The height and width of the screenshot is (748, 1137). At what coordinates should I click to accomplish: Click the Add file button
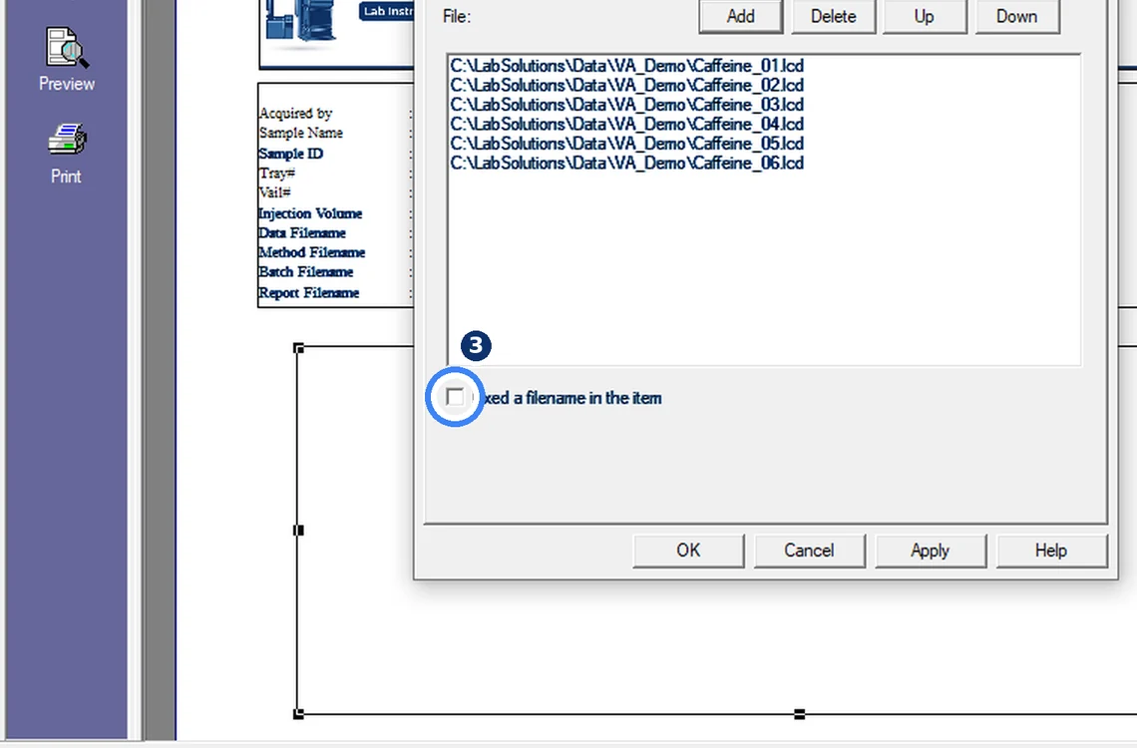tap(740, 16)
